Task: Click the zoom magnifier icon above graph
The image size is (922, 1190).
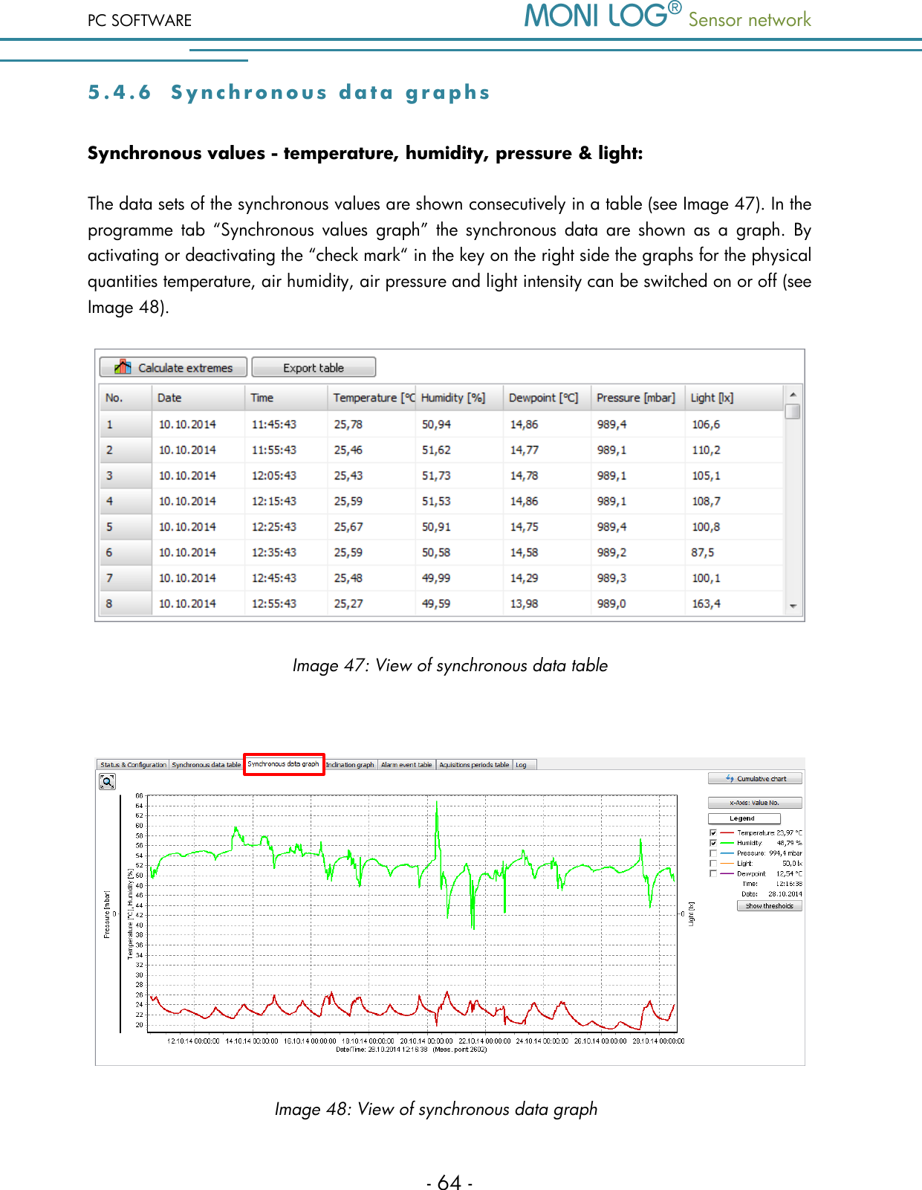Action: 108,781
